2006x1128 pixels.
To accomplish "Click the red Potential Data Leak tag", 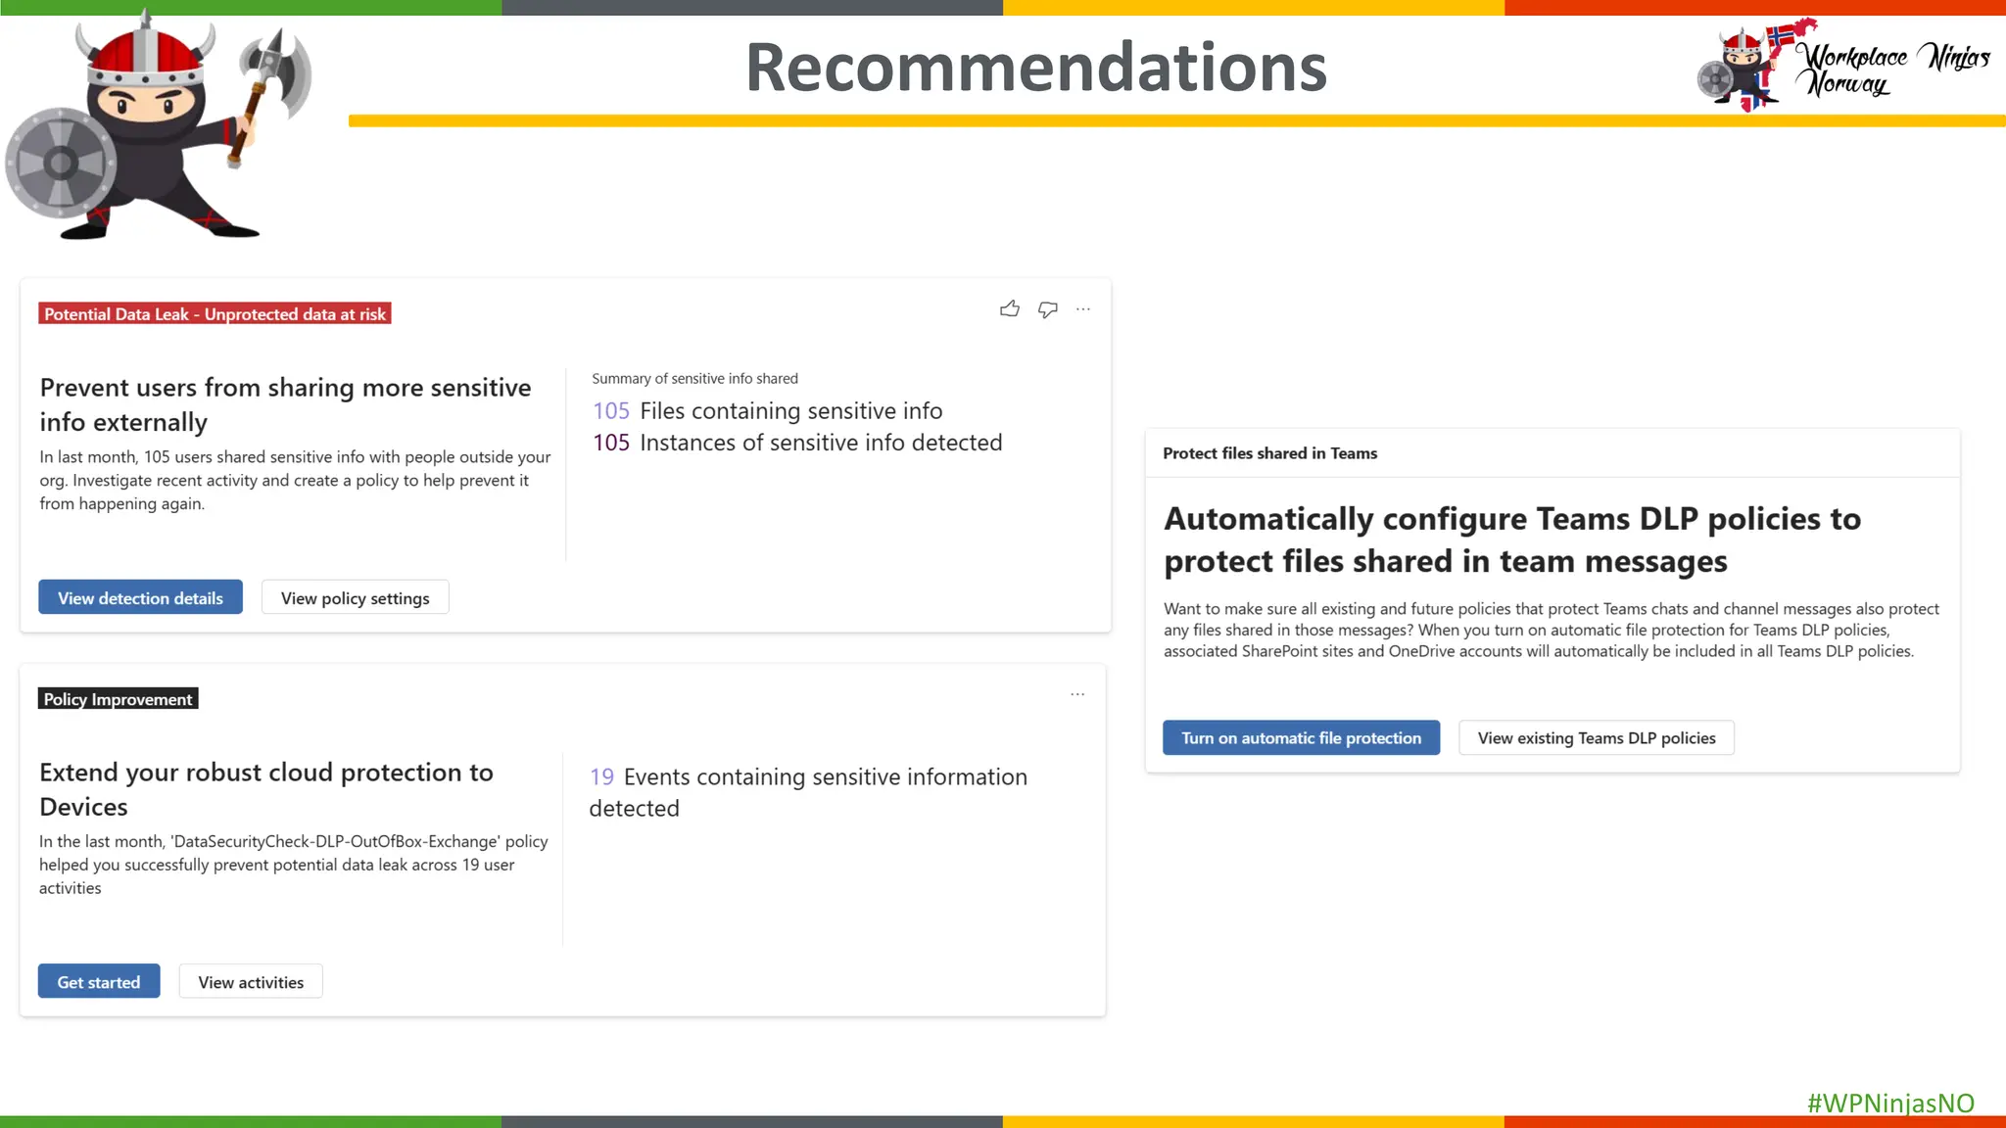I will [215, 313].
